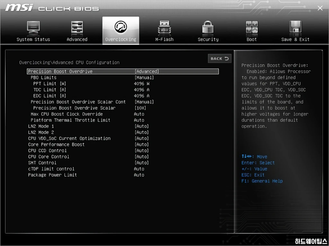Click the +/-: Value hint
This screenshot has width=329, height=246.
click(x=254, y=169)
